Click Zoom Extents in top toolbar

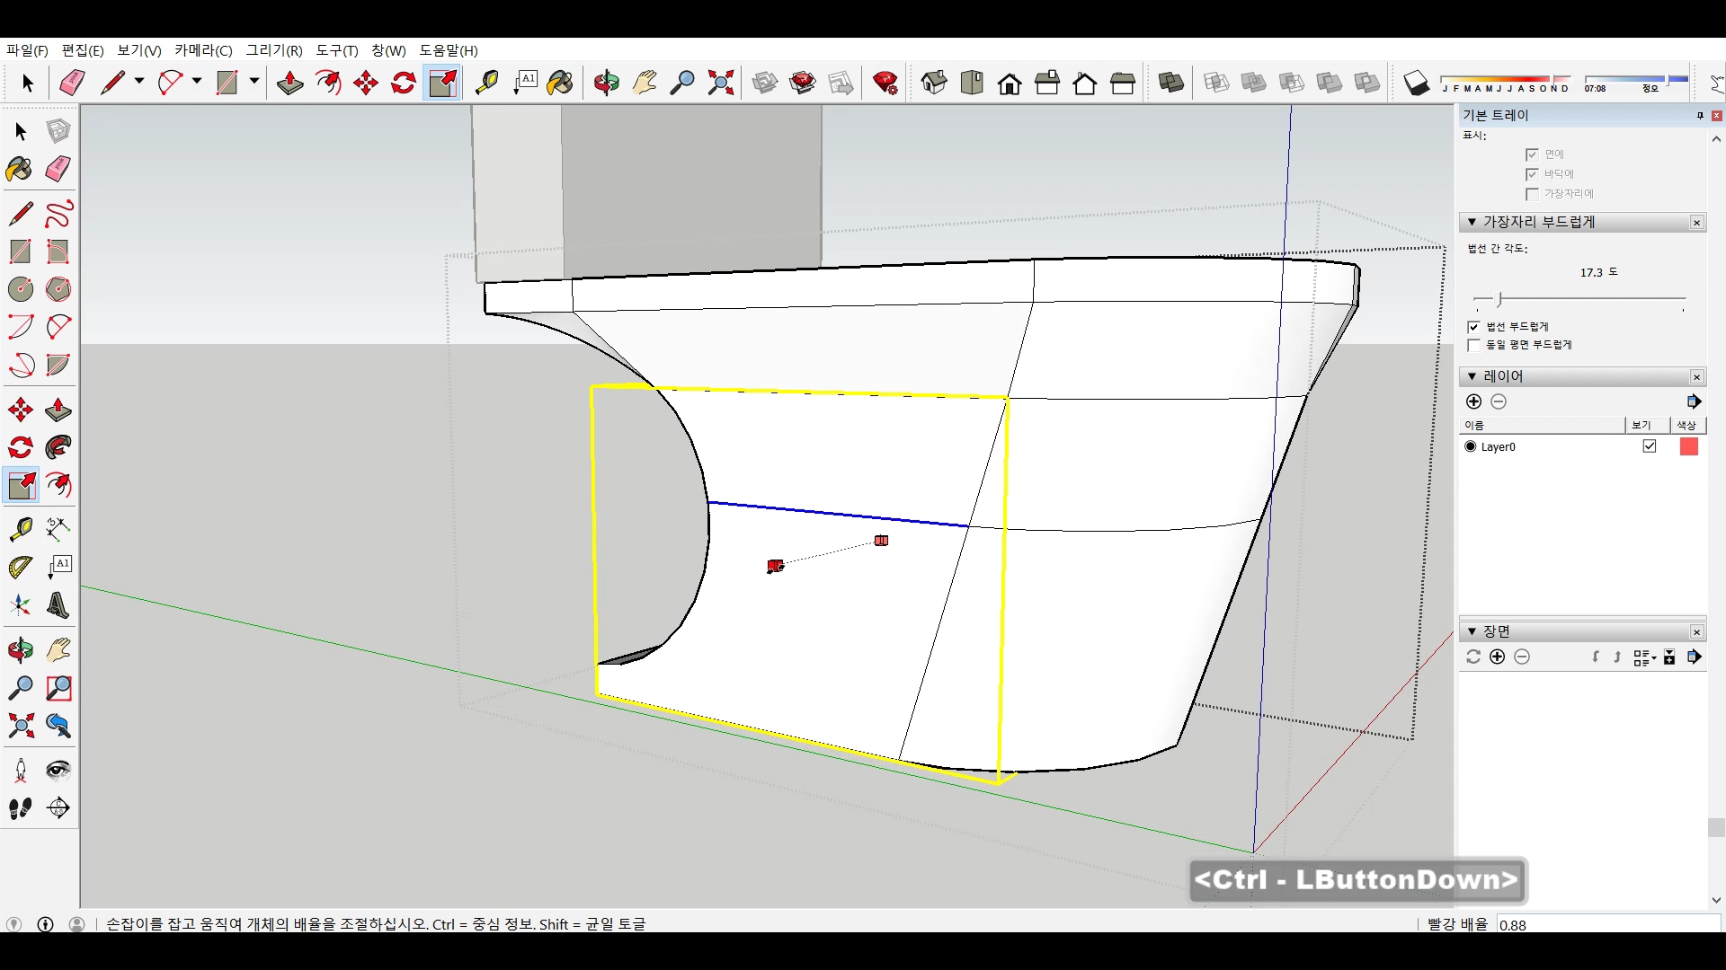tap(720, 84)
